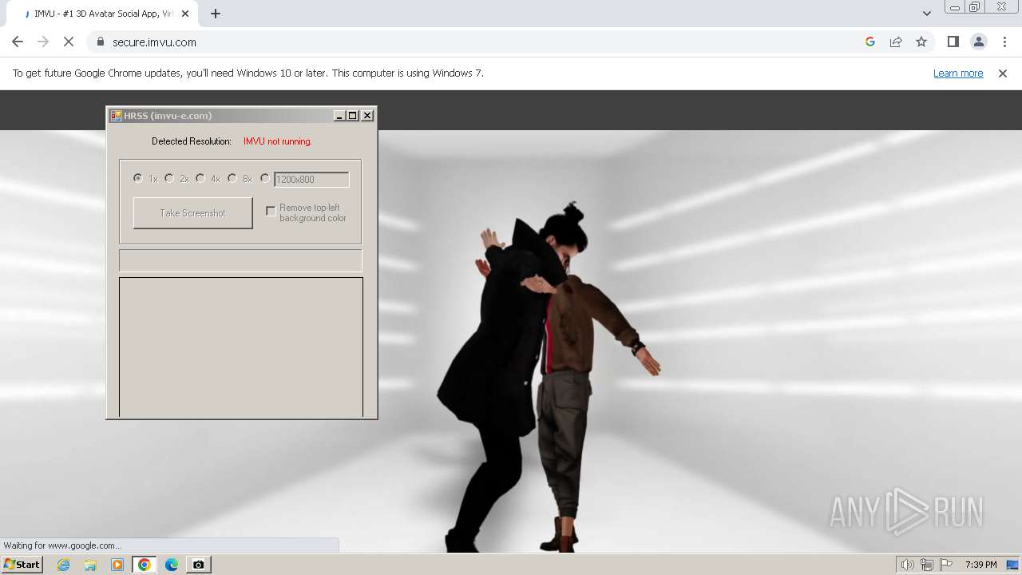
Task: Click the volume tray icon
Action: (x=907, y=565)
